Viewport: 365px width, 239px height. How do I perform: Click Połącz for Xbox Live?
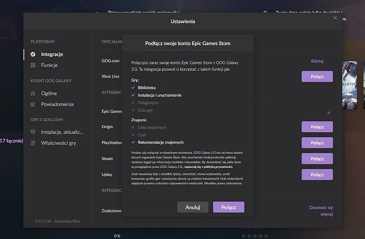tap(317, 77)
